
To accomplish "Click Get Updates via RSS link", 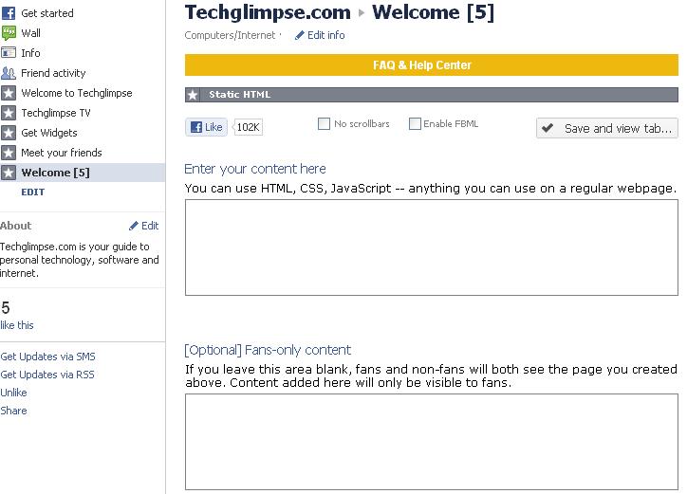I will tap(47, 375).
